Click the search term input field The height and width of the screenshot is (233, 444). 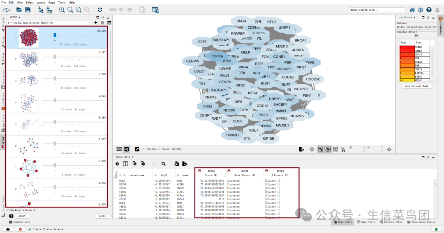click(x=378, y=10)
